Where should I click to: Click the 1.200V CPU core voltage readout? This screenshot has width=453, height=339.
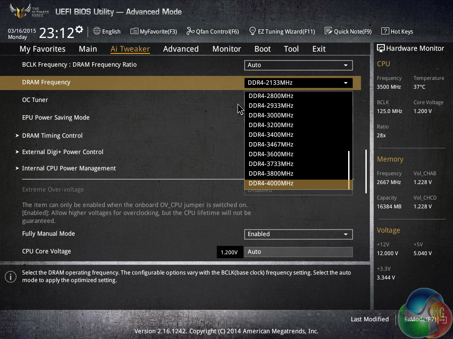pos(230,252)
